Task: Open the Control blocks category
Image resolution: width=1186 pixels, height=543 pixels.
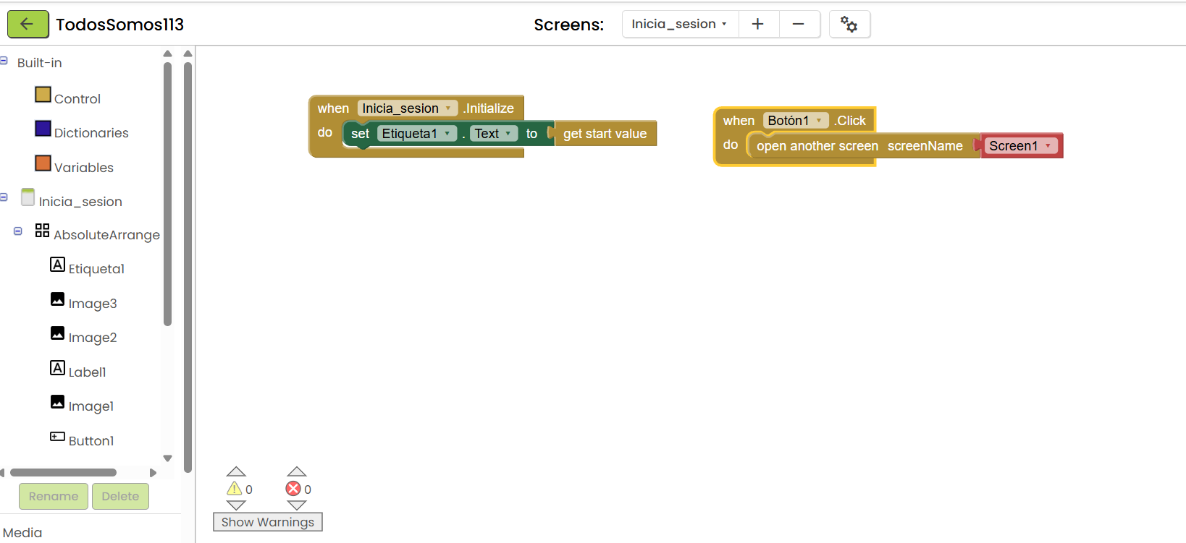Action: click(77, 99)
